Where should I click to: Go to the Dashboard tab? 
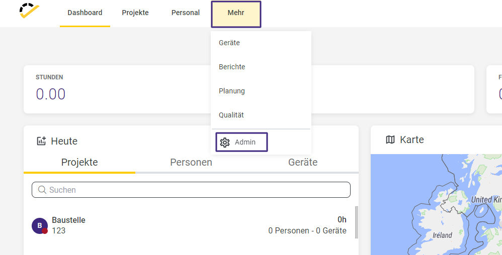tap(85, 13)
